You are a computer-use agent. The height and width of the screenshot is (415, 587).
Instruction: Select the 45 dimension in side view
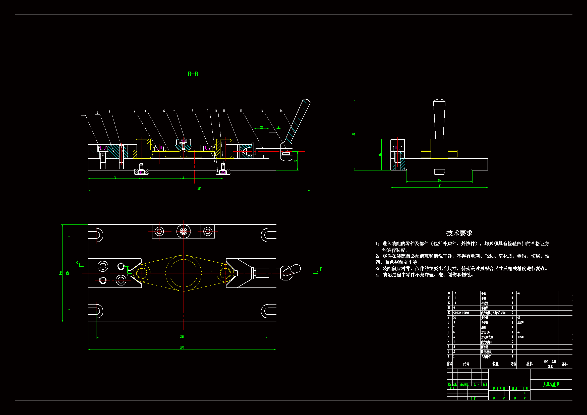(380, 155)
